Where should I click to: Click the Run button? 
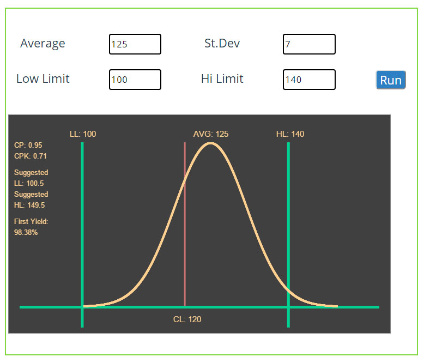pyautogui.click(x=391, y=80)
